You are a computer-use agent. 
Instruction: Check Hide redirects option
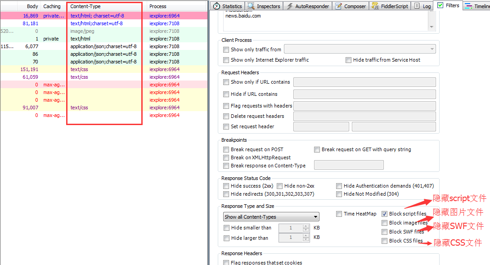pos(226,194)
